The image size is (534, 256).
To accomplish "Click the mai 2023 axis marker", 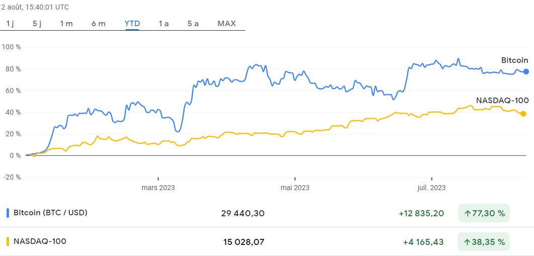I will point(295,188).
